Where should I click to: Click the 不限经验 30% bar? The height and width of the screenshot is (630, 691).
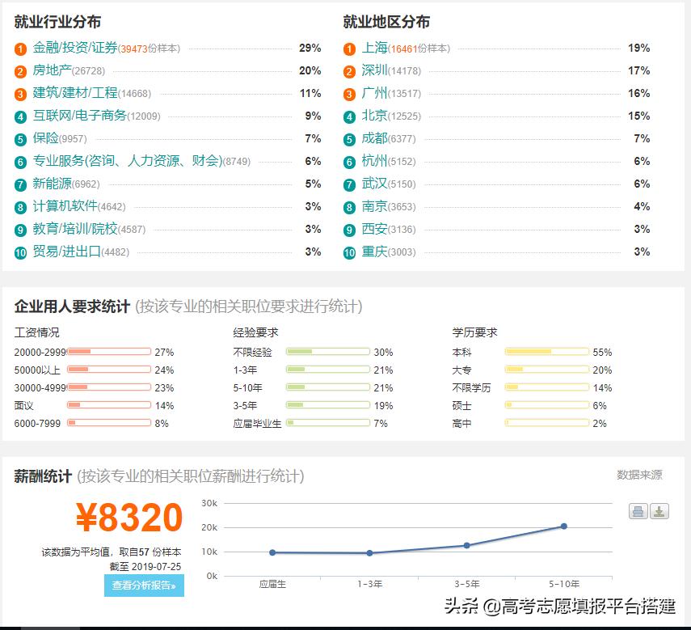pyautogui.click(x=327, y=352)
